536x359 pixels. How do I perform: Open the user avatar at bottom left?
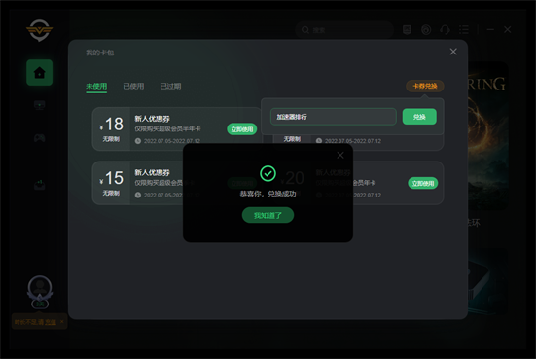click(40, 288)
